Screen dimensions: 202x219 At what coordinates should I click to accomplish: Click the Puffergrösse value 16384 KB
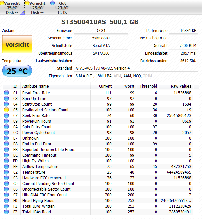(183, 31)
